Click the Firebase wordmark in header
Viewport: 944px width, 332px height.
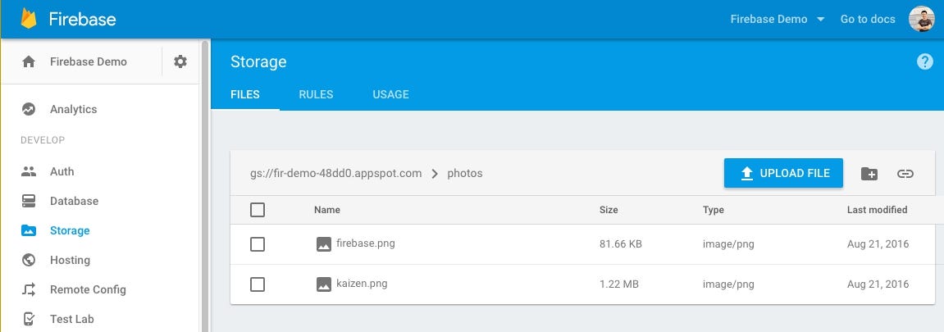[x=83, y=19]
